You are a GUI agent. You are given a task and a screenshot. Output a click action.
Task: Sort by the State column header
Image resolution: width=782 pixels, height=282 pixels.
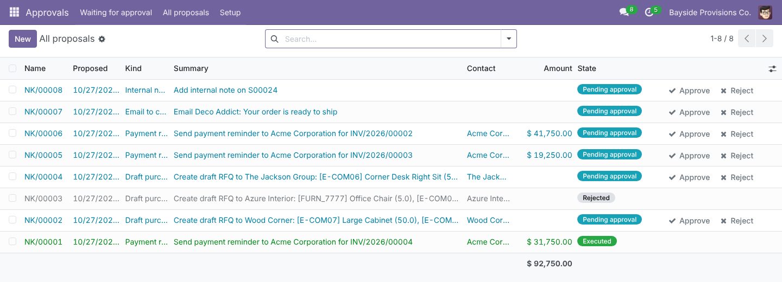tap(587, 68)
